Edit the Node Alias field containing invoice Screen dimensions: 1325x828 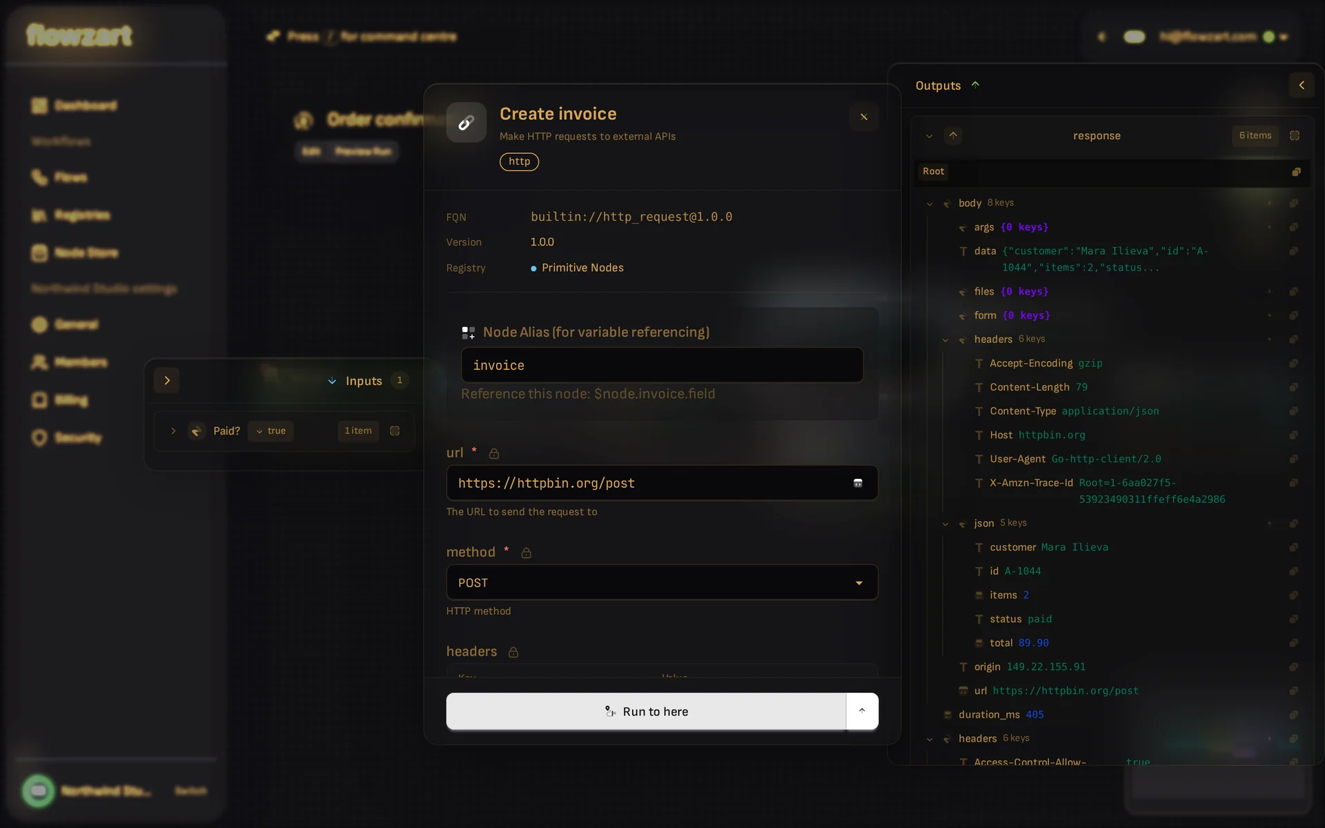pos(662,365)
